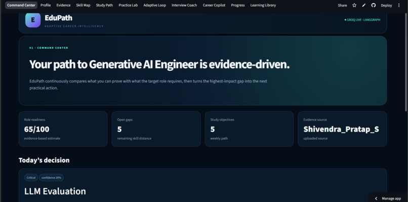Click the weekly path caption

pos(219,139)
